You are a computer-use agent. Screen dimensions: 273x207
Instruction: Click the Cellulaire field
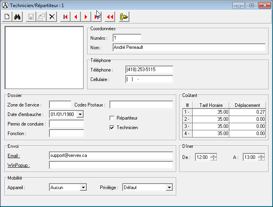click(x=149, y=79)
